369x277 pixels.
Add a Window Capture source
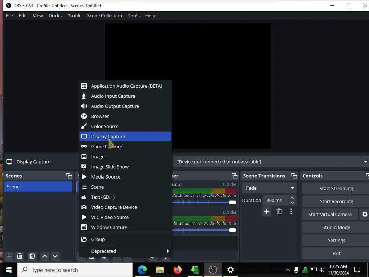125,227
